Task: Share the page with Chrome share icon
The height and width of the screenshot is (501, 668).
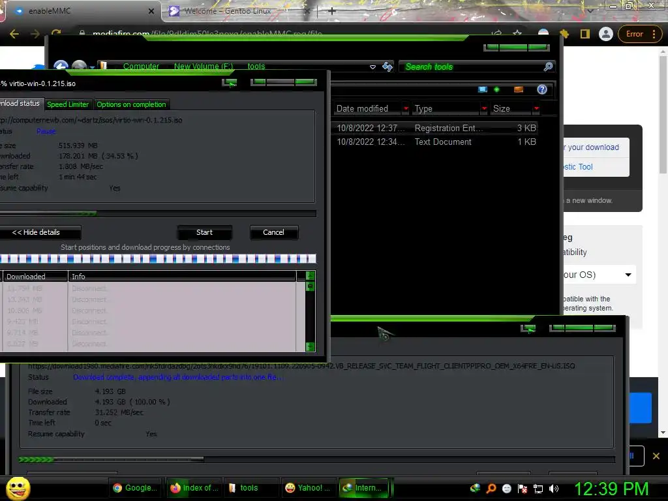Action: click(496, 34)
